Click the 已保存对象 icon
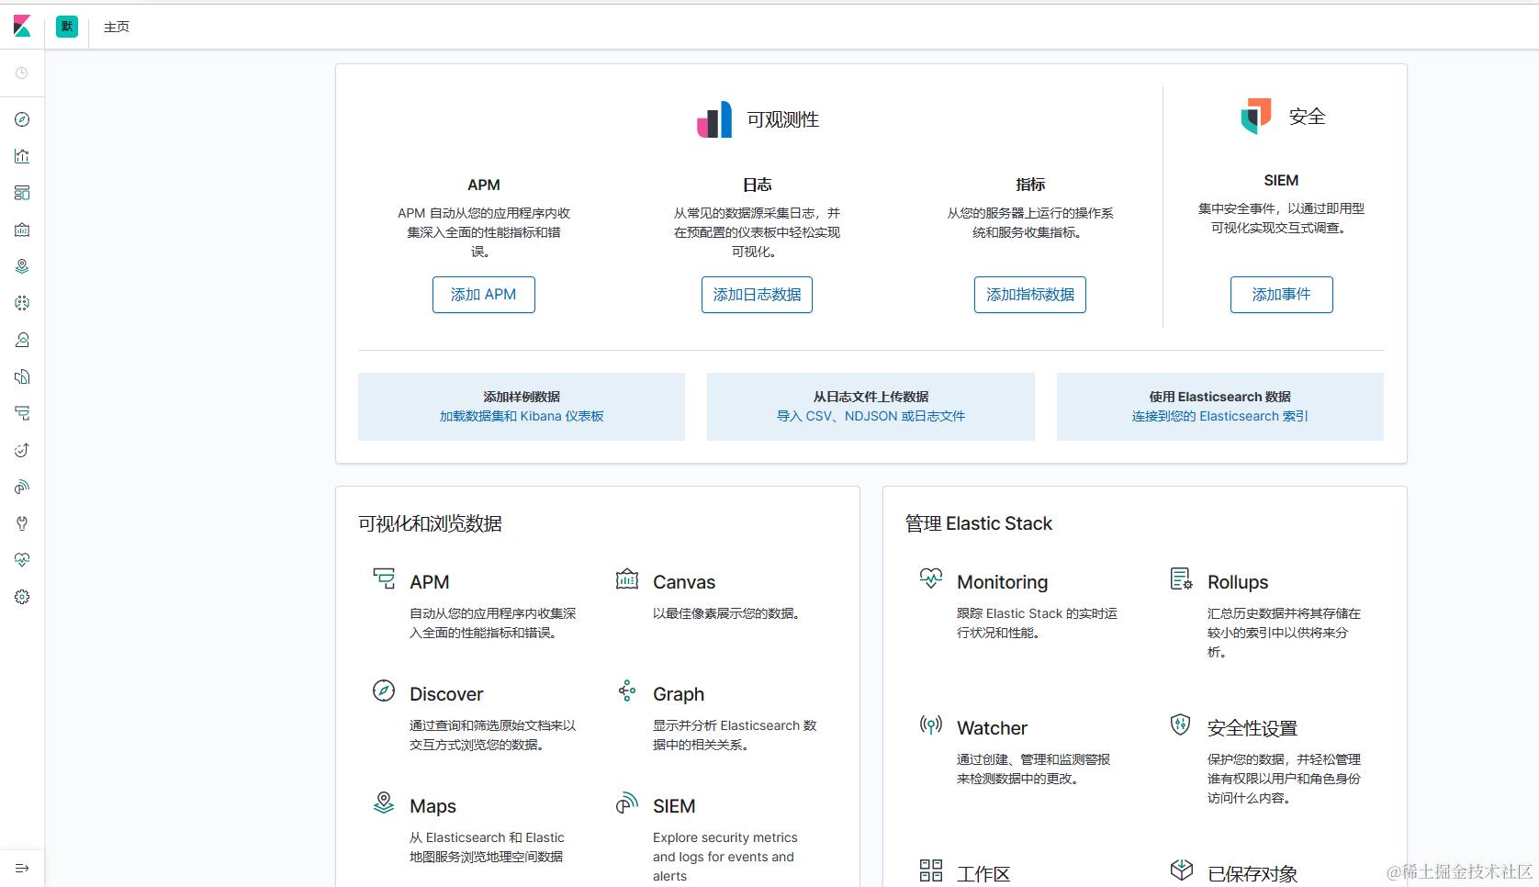The height and width of the screenshot is (887, 1539). [1182, 870]
